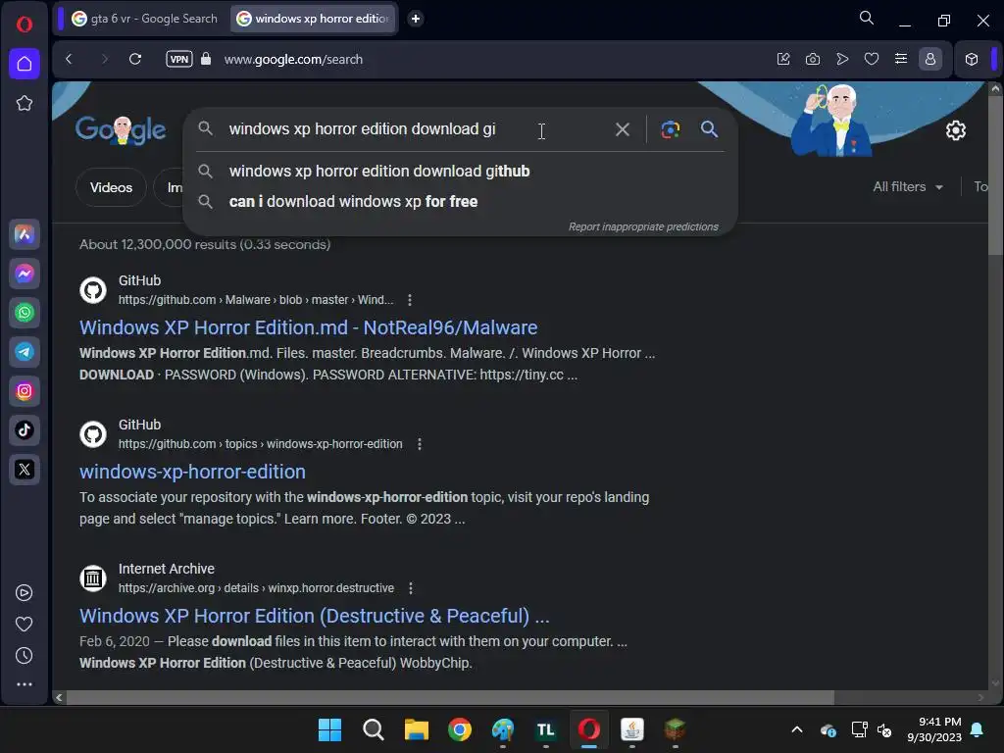Add page to bookmarks with heart icon
Screen dimensions: 1004x753
click(872, 59)
